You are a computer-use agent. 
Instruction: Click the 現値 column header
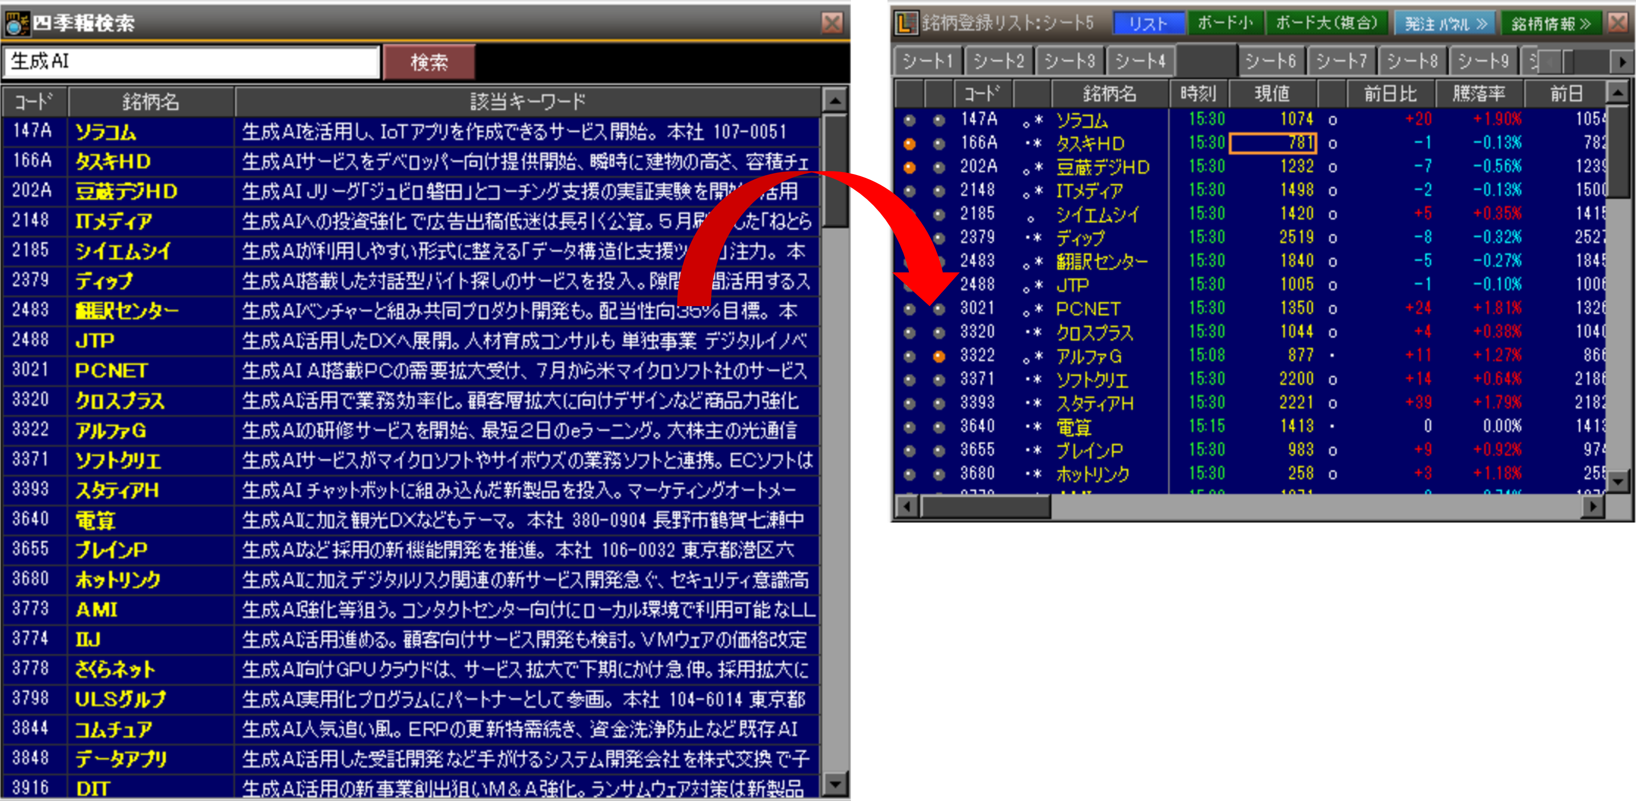point(1273,94)
